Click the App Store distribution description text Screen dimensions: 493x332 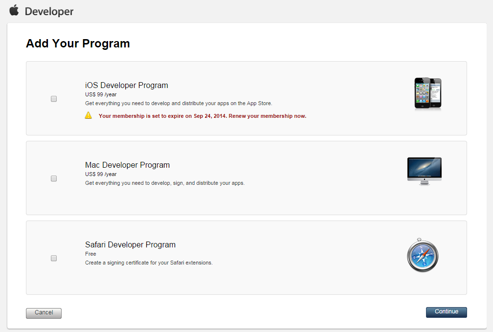click(x=179, y=103)
